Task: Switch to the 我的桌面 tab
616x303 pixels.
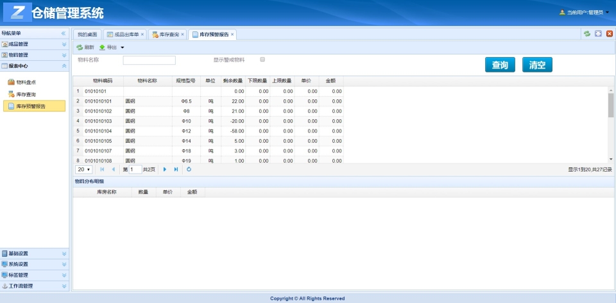Action: click(x=87, y=34)
